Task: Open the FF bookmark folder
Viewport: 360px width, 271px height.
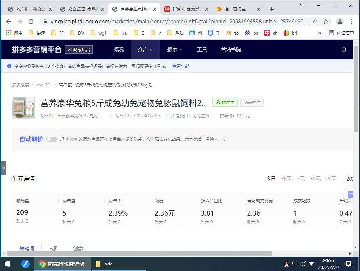Action: (x=57, y=33)
